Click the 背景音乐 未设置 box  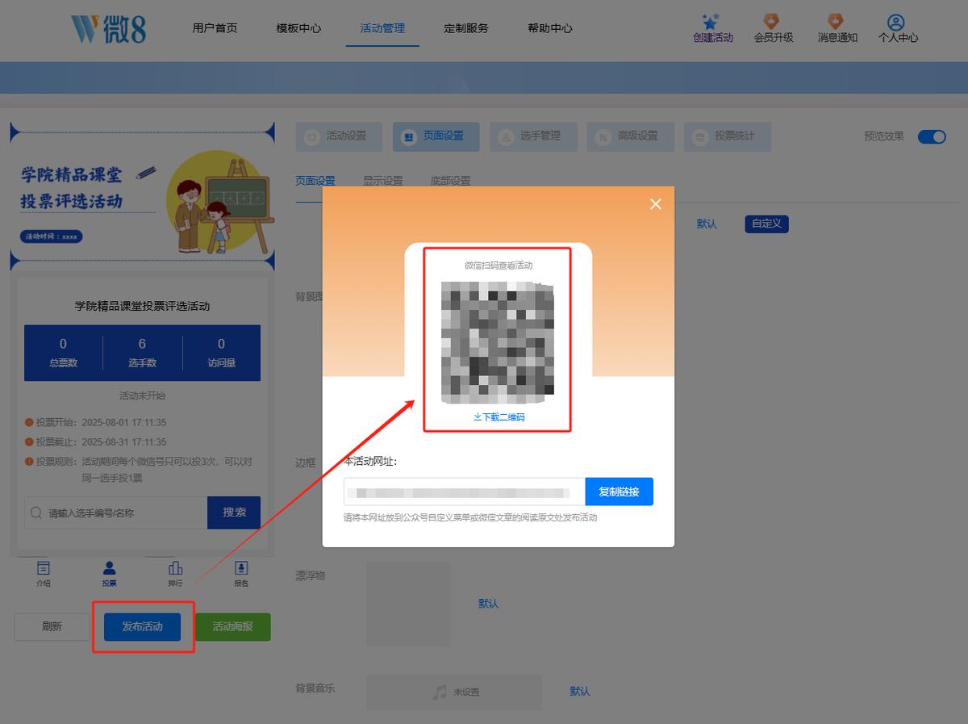[454, 692]
